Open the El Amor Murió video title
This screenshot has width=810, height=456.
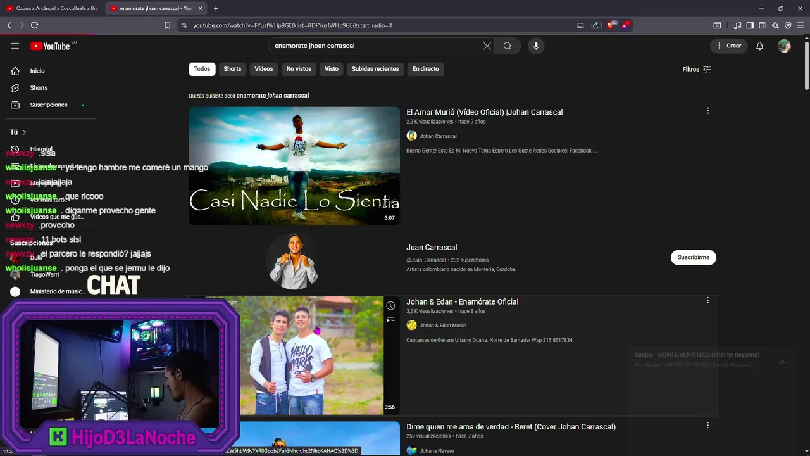[484, 112]
